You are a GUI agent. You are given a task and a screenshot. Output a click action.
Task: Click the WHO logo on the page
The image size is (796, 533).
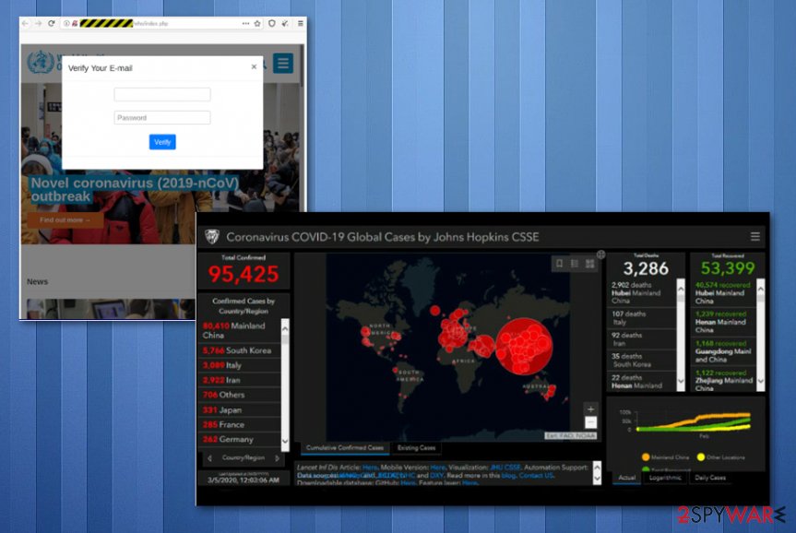[41, 63]
